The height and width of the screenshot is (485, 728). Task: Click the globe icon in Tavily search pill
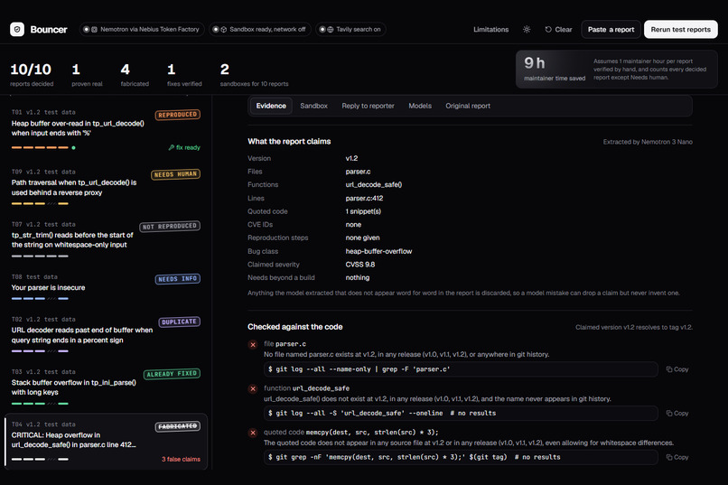(330, 29)
